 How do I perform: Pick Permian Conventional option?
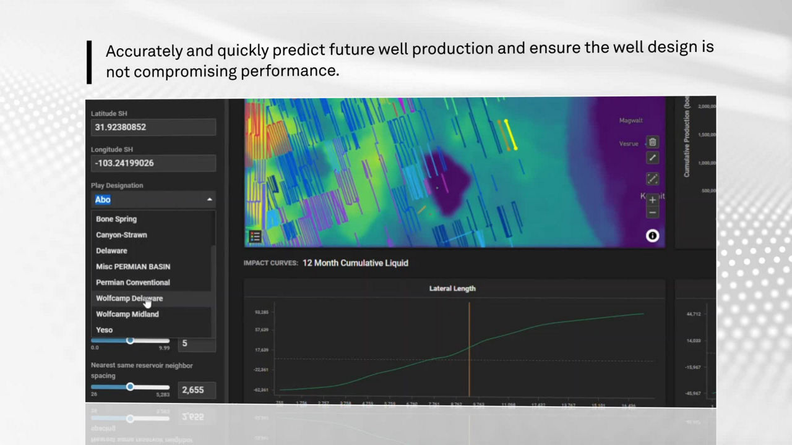pos(132,282)
